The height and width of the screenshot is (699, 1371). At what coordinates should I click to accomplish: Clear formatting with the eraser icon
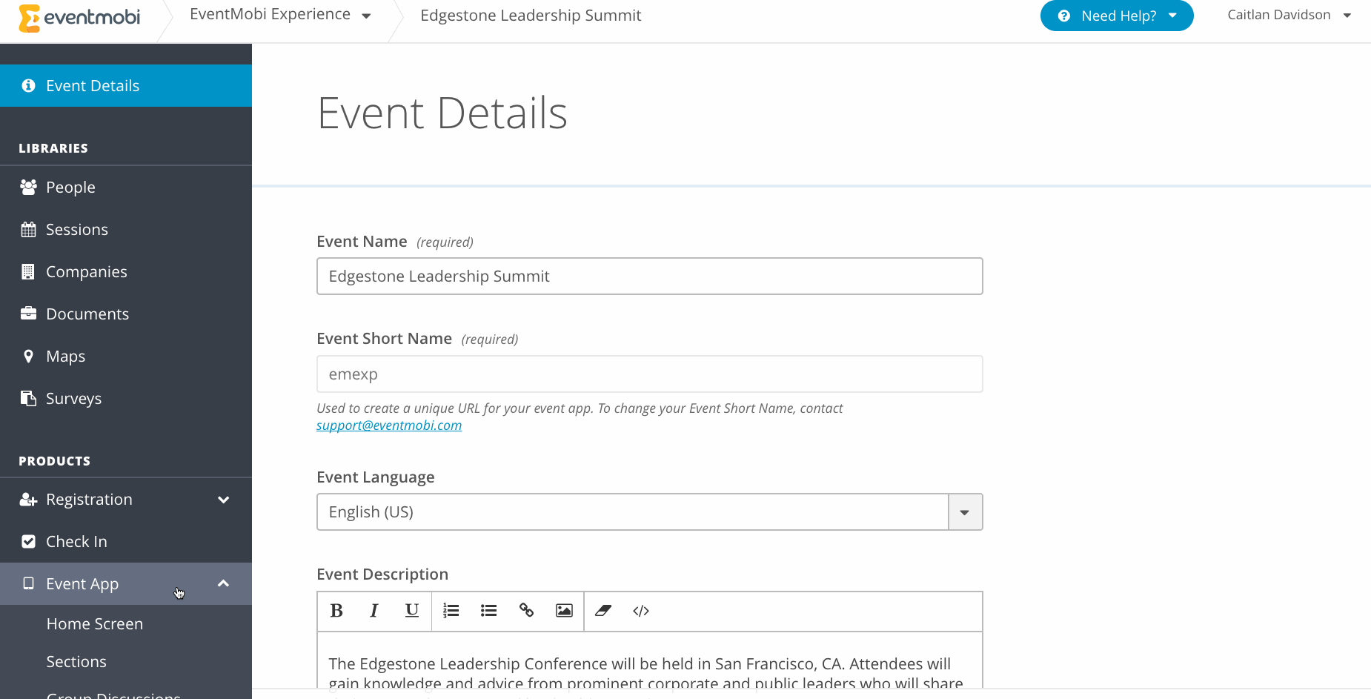[603, 611]
